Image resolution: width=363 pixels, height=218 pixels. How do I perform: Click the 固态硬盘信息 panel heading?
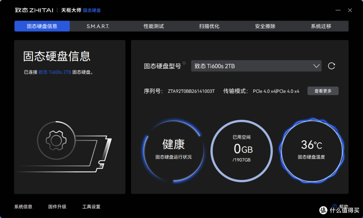coord(57,56)
